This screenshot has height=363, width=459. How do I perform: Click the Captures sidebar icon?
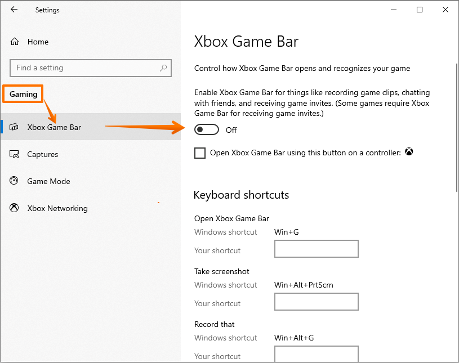click(15, 154)
